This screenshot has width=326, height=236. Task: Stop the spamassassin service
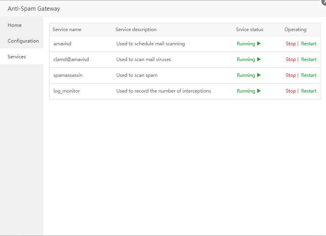click(x=291, y=75)
